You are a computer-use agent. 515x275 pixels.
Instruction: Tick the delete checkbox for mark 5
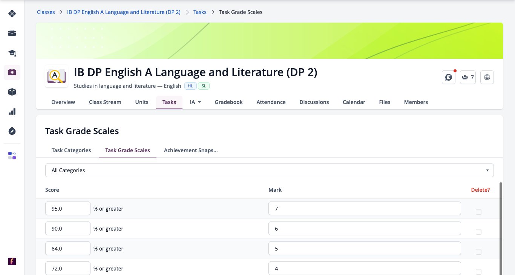[x=478, y=252]
